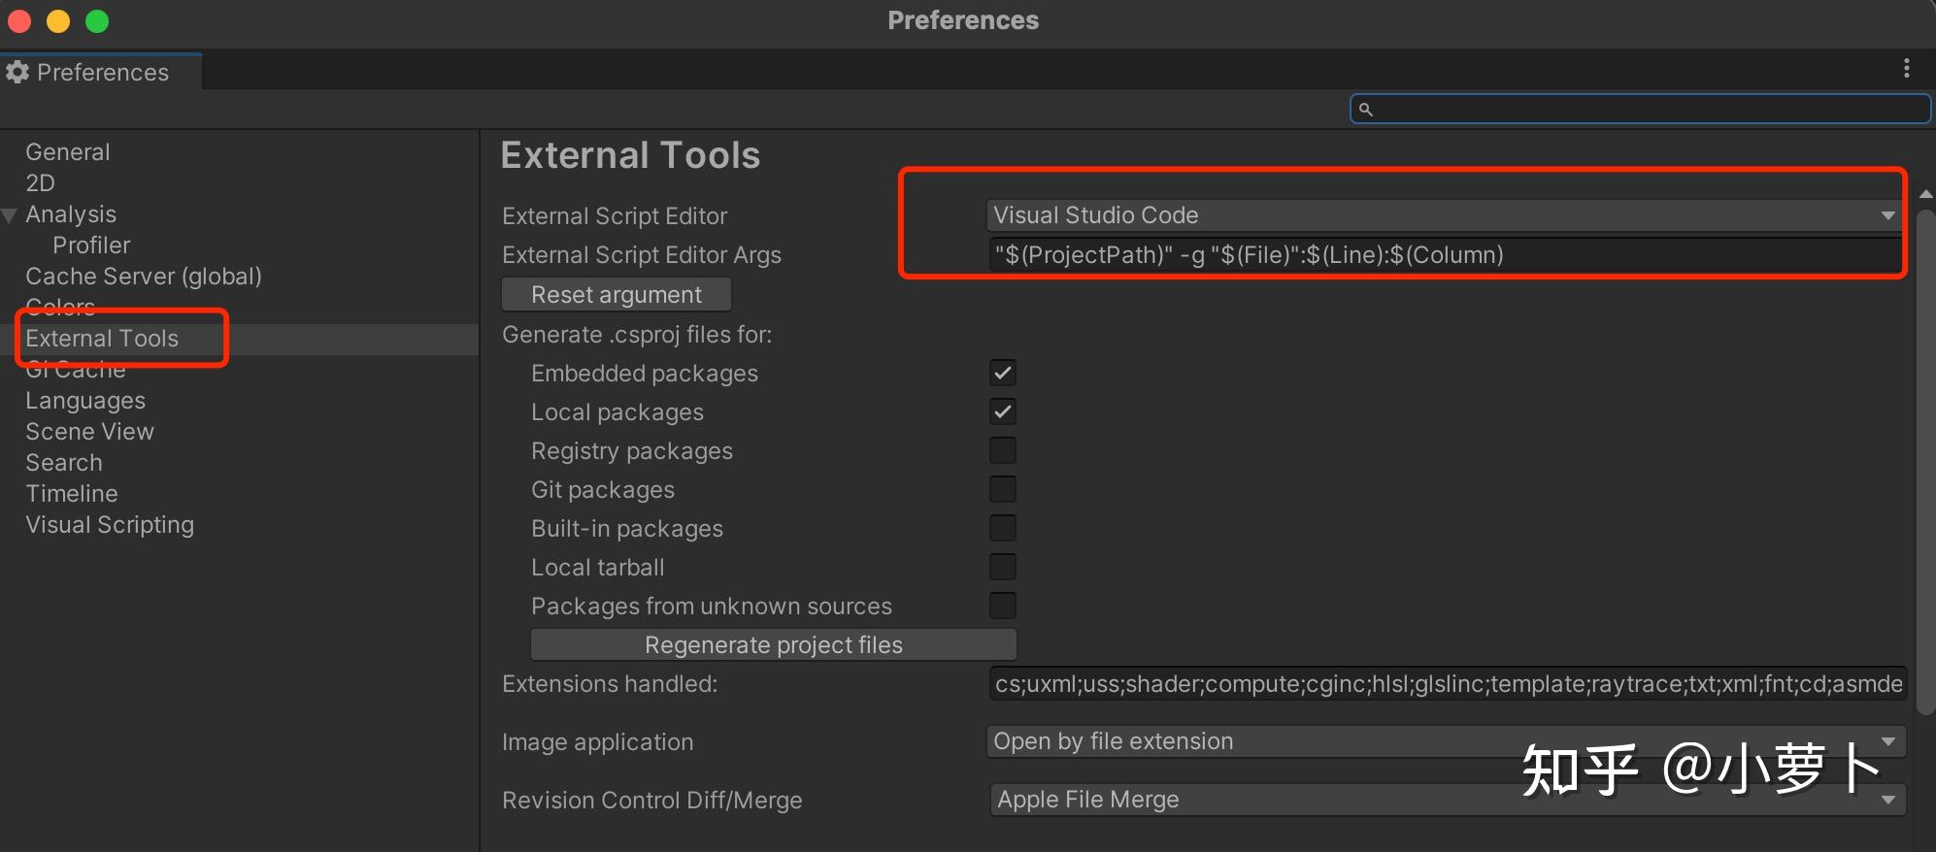The image size is (1936, 852).
Task: Click Regenerate project files button
Action: 773,645
